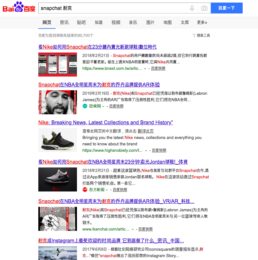Screen dimensions: 258x260
Task: Open the Jordan sneaker on black thumbnail
Action: (57, 179)
